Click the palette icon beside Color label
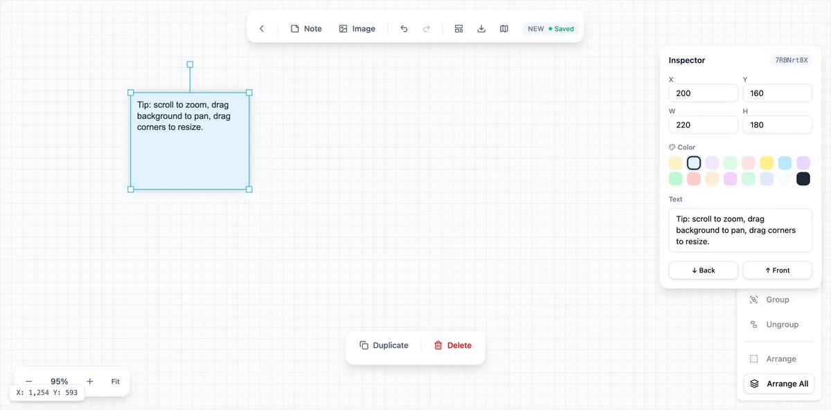The width and height of the screenshot is (831, 410). pyautogui.click(x=672, y=147)
